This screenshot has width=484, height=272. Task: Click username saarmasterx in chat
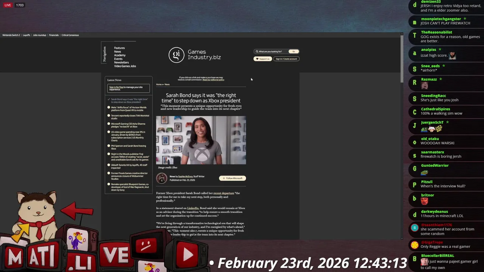(432, 152)
